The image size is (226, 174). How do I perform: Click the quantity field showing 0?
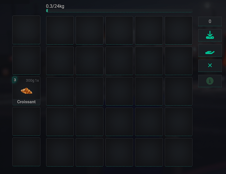point(210,22)
